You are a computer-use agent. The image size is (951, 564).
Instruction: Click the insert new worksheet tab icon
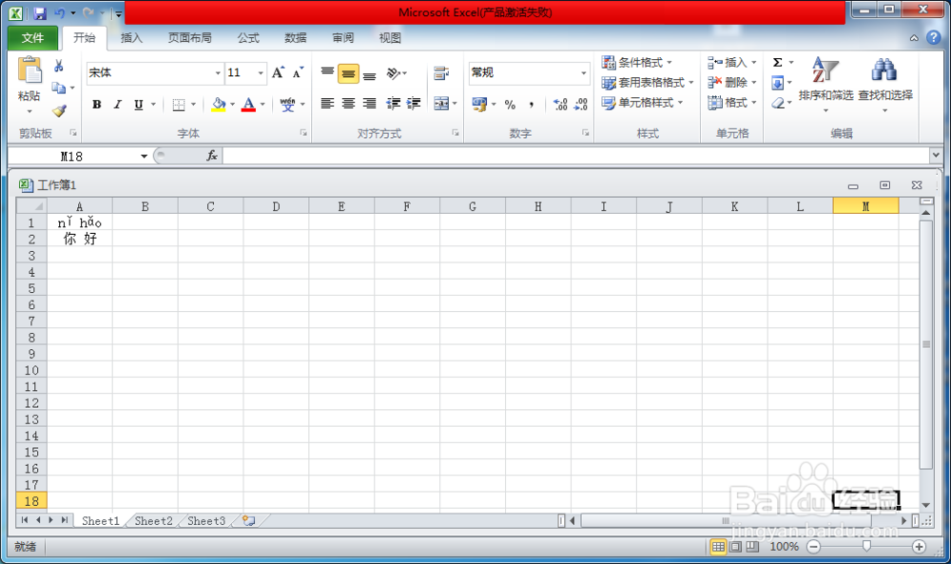tap(248, 520)
